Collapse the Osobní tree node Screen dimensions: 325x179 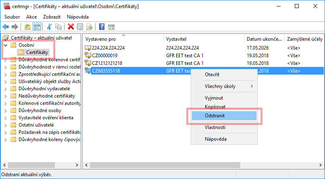(5, 45)
